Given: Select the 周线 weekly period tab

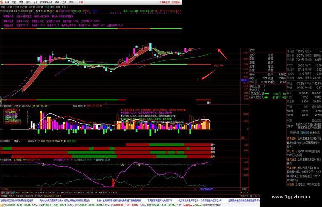Looking at the screenshot, I should 52,7.
